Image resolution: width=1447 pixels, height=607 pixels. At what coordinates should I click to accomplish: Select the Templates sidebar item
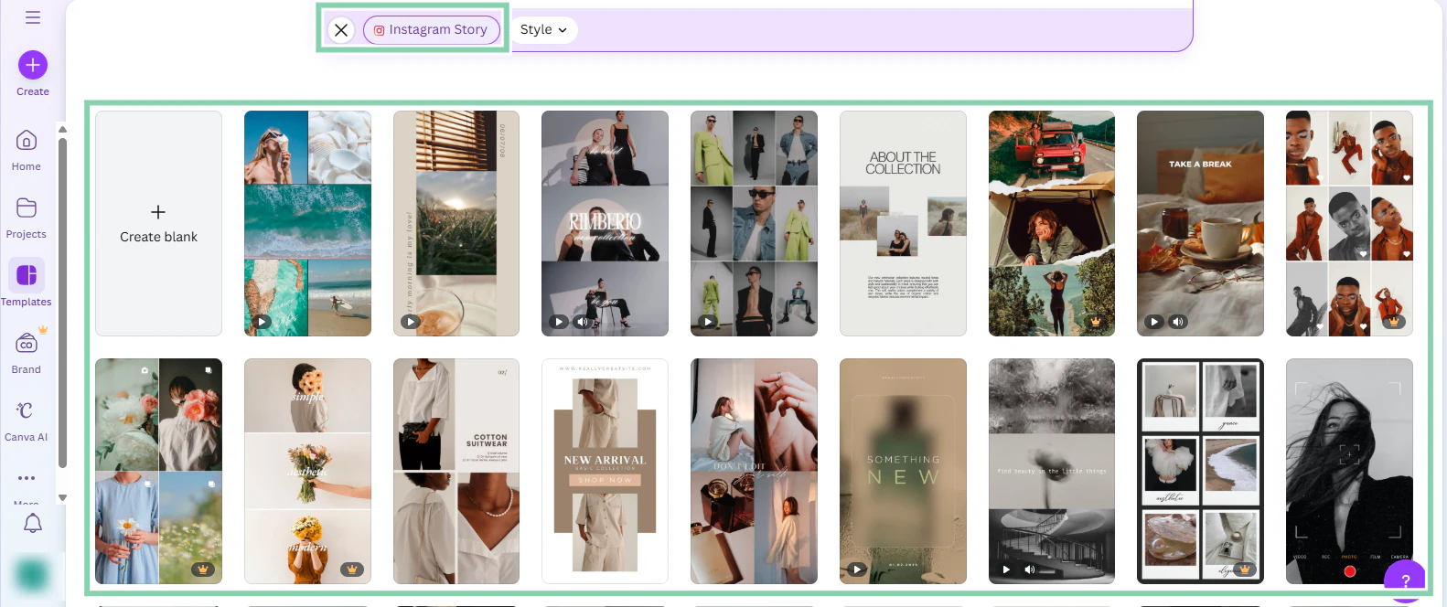[27, 284]
